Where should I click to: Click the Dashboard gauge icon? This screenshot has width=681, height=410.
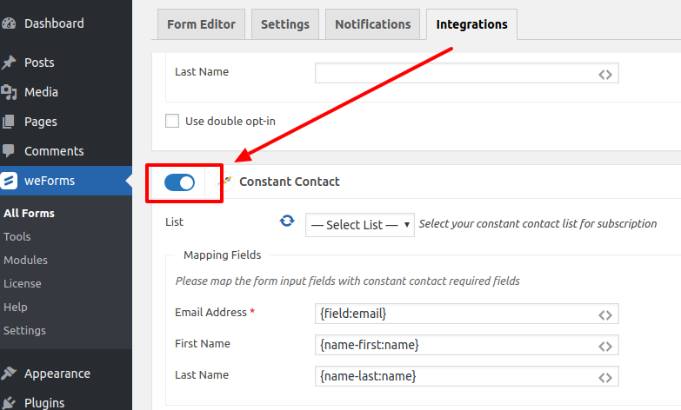[x=9, y=23]
